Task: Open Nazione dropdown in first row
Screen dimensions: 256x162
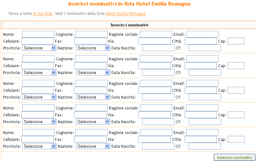Action: coord(93,48)
